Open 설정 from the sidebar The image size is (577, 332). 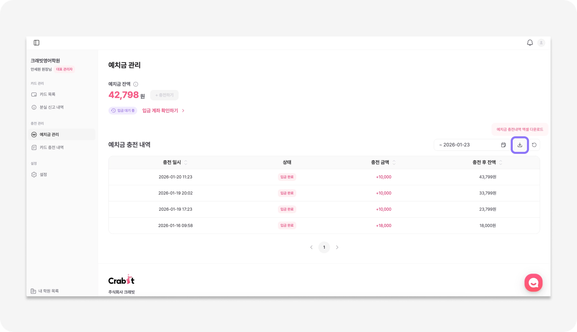coord(43,175)
